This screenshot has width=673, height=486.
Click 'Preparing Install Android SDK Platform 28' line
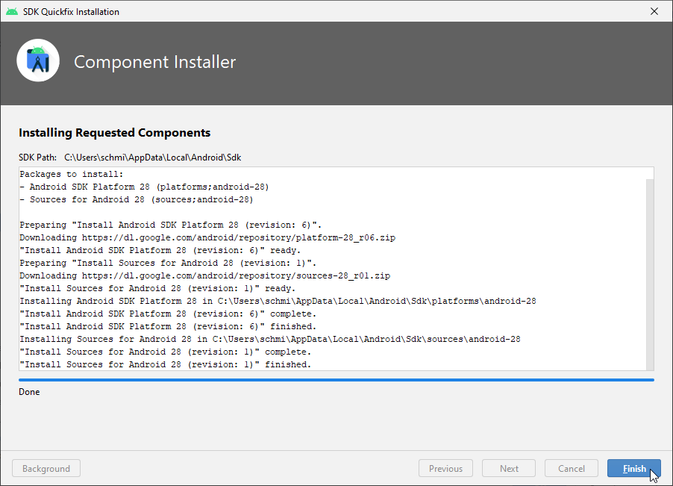[170, 225]
